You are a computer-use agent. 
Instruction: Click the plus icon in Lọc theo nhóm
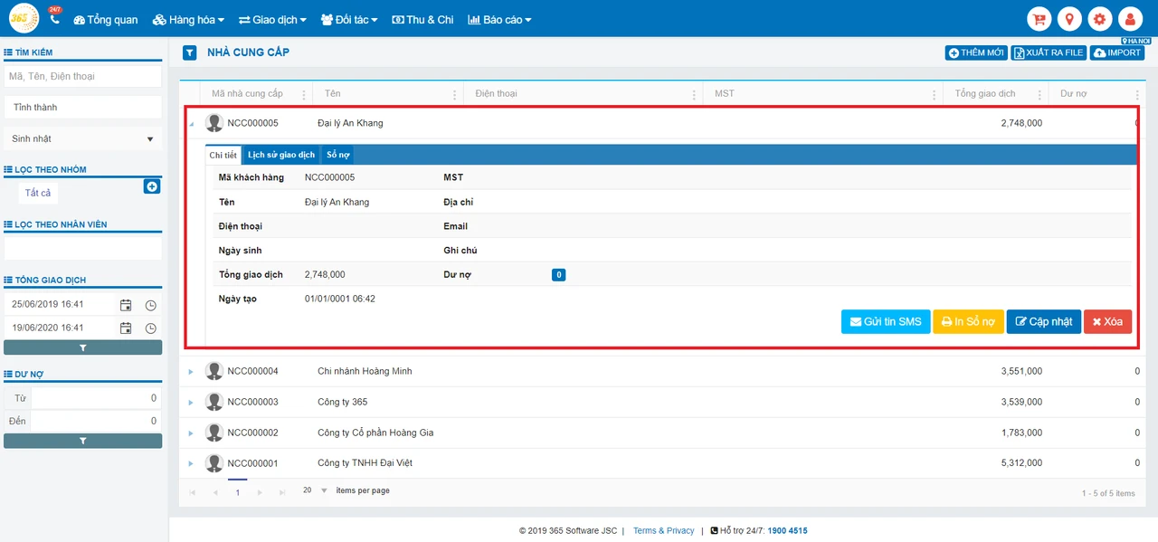(152, 186)
